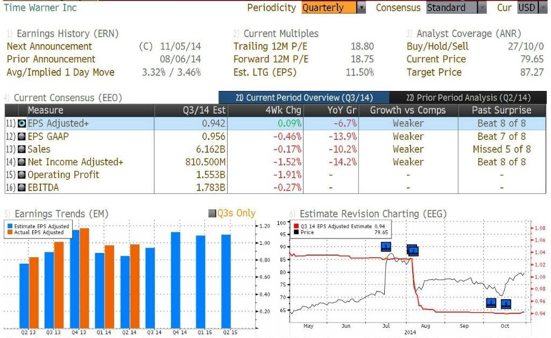The width and height of the screenshot is (551, 338).
Task: Click the Next Announcement date 11/05/14
Action: click(x=180, y=46)
